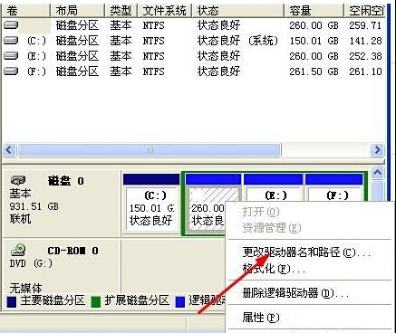Click the hard disk icon for 磁盘 0
The width and height of the screenshot is (396, 333).
(18, 181)
